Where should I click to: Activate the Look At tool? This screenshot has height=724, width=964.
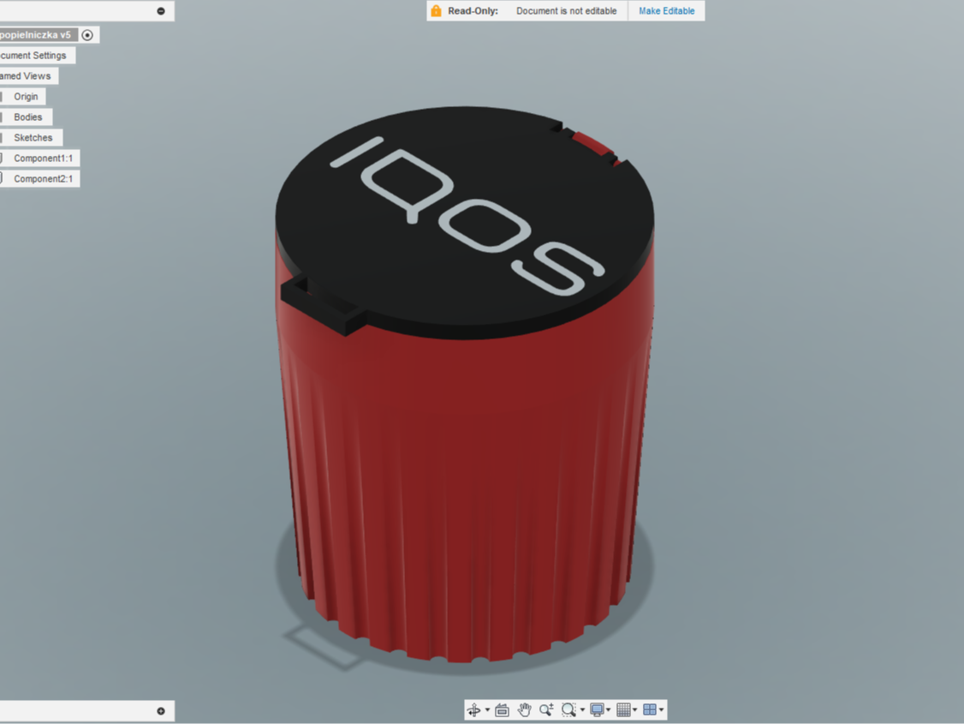502,709
